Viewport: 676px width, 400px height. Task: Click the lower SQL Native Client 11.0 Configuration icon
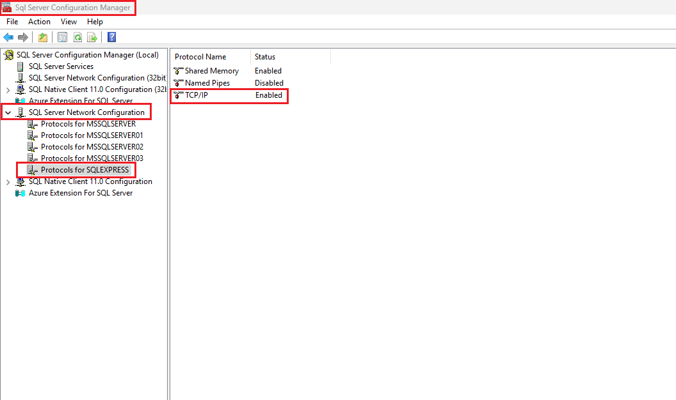pyautogui.click(x=20, y=181)
